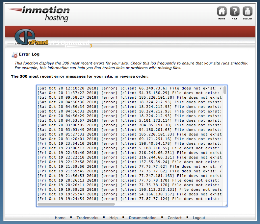
Task: Click the Home icon in top header
Action: coord(221,12)
